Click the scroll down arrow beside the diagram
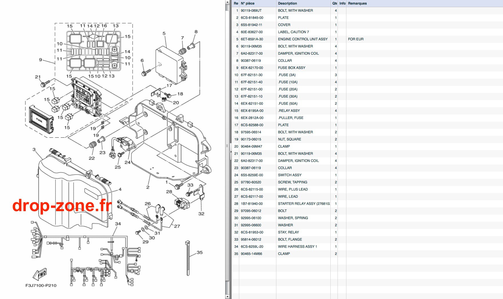This screenshot has width=503, height=299. (x=227, y=297)
